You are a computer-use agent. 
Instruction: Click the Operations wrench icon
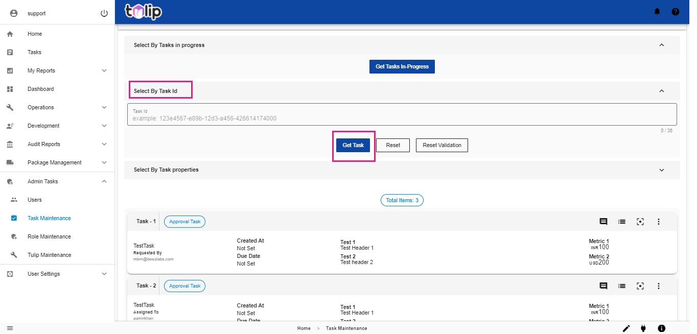point(10,107)
